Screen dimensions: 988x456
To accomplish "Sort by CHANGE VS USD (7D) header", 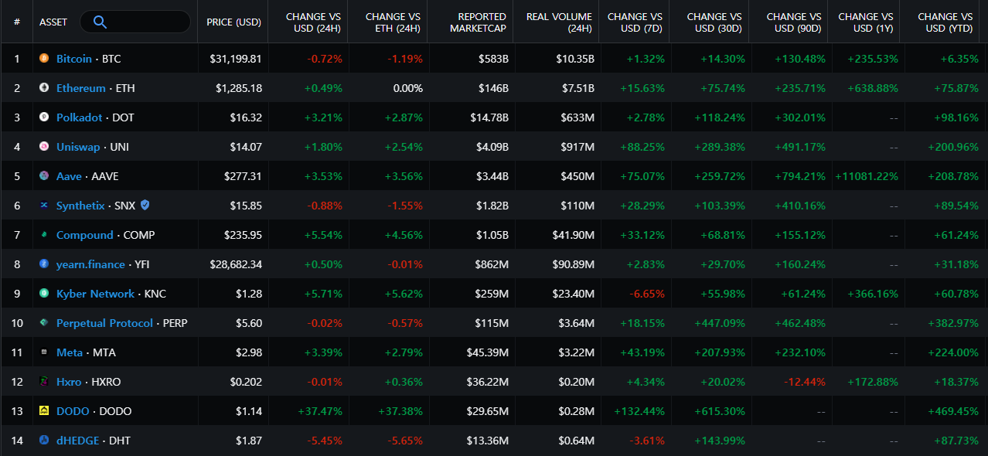I will [x=635, y=22].
